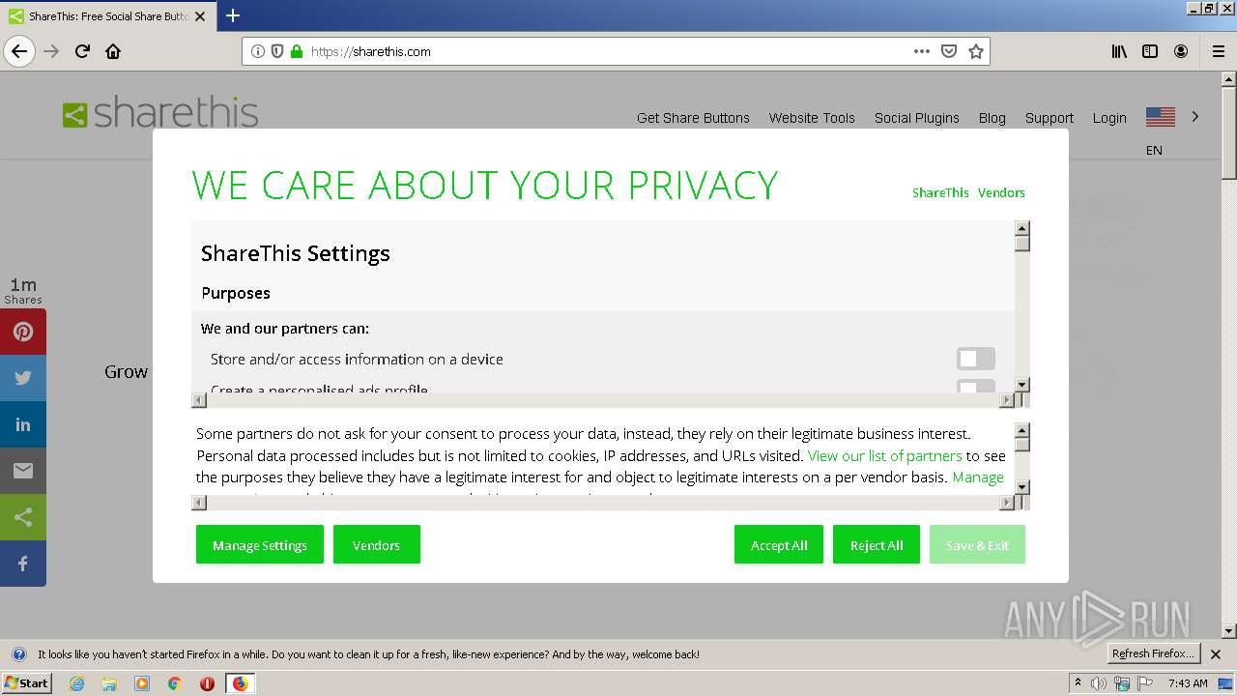Viewport: 1237px width, 696px height.
Task: Open Social Plugins menu
Action: click(x=917, y=118)
